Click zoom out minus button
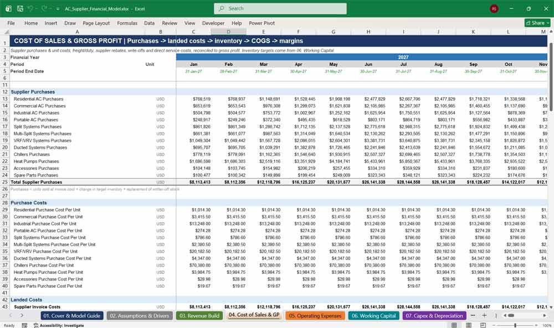The width and height of the screenshot is (554, 328). pyautogui.click(x=494, y=325)
